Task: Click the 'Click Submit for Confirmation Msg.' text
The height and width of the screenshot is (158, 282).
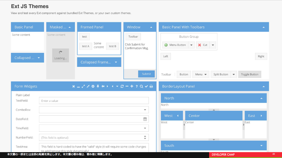Action: point(137,46)
